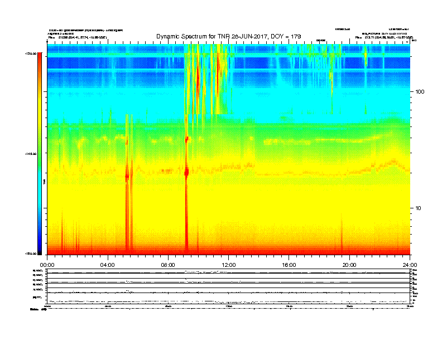Viewport: 442px width, 341px height.
Task: Click the right header line ending in GSE
Action: pyautogui.click(x=384, y=37)
